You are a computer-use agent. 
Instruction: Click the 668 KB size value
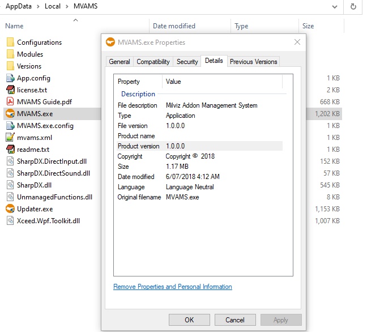pos(330,102)
